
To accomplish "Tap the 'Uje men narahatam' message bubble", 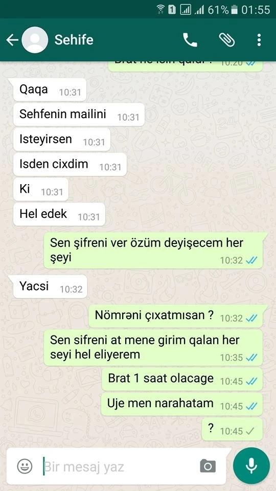I will click(182, 404).
